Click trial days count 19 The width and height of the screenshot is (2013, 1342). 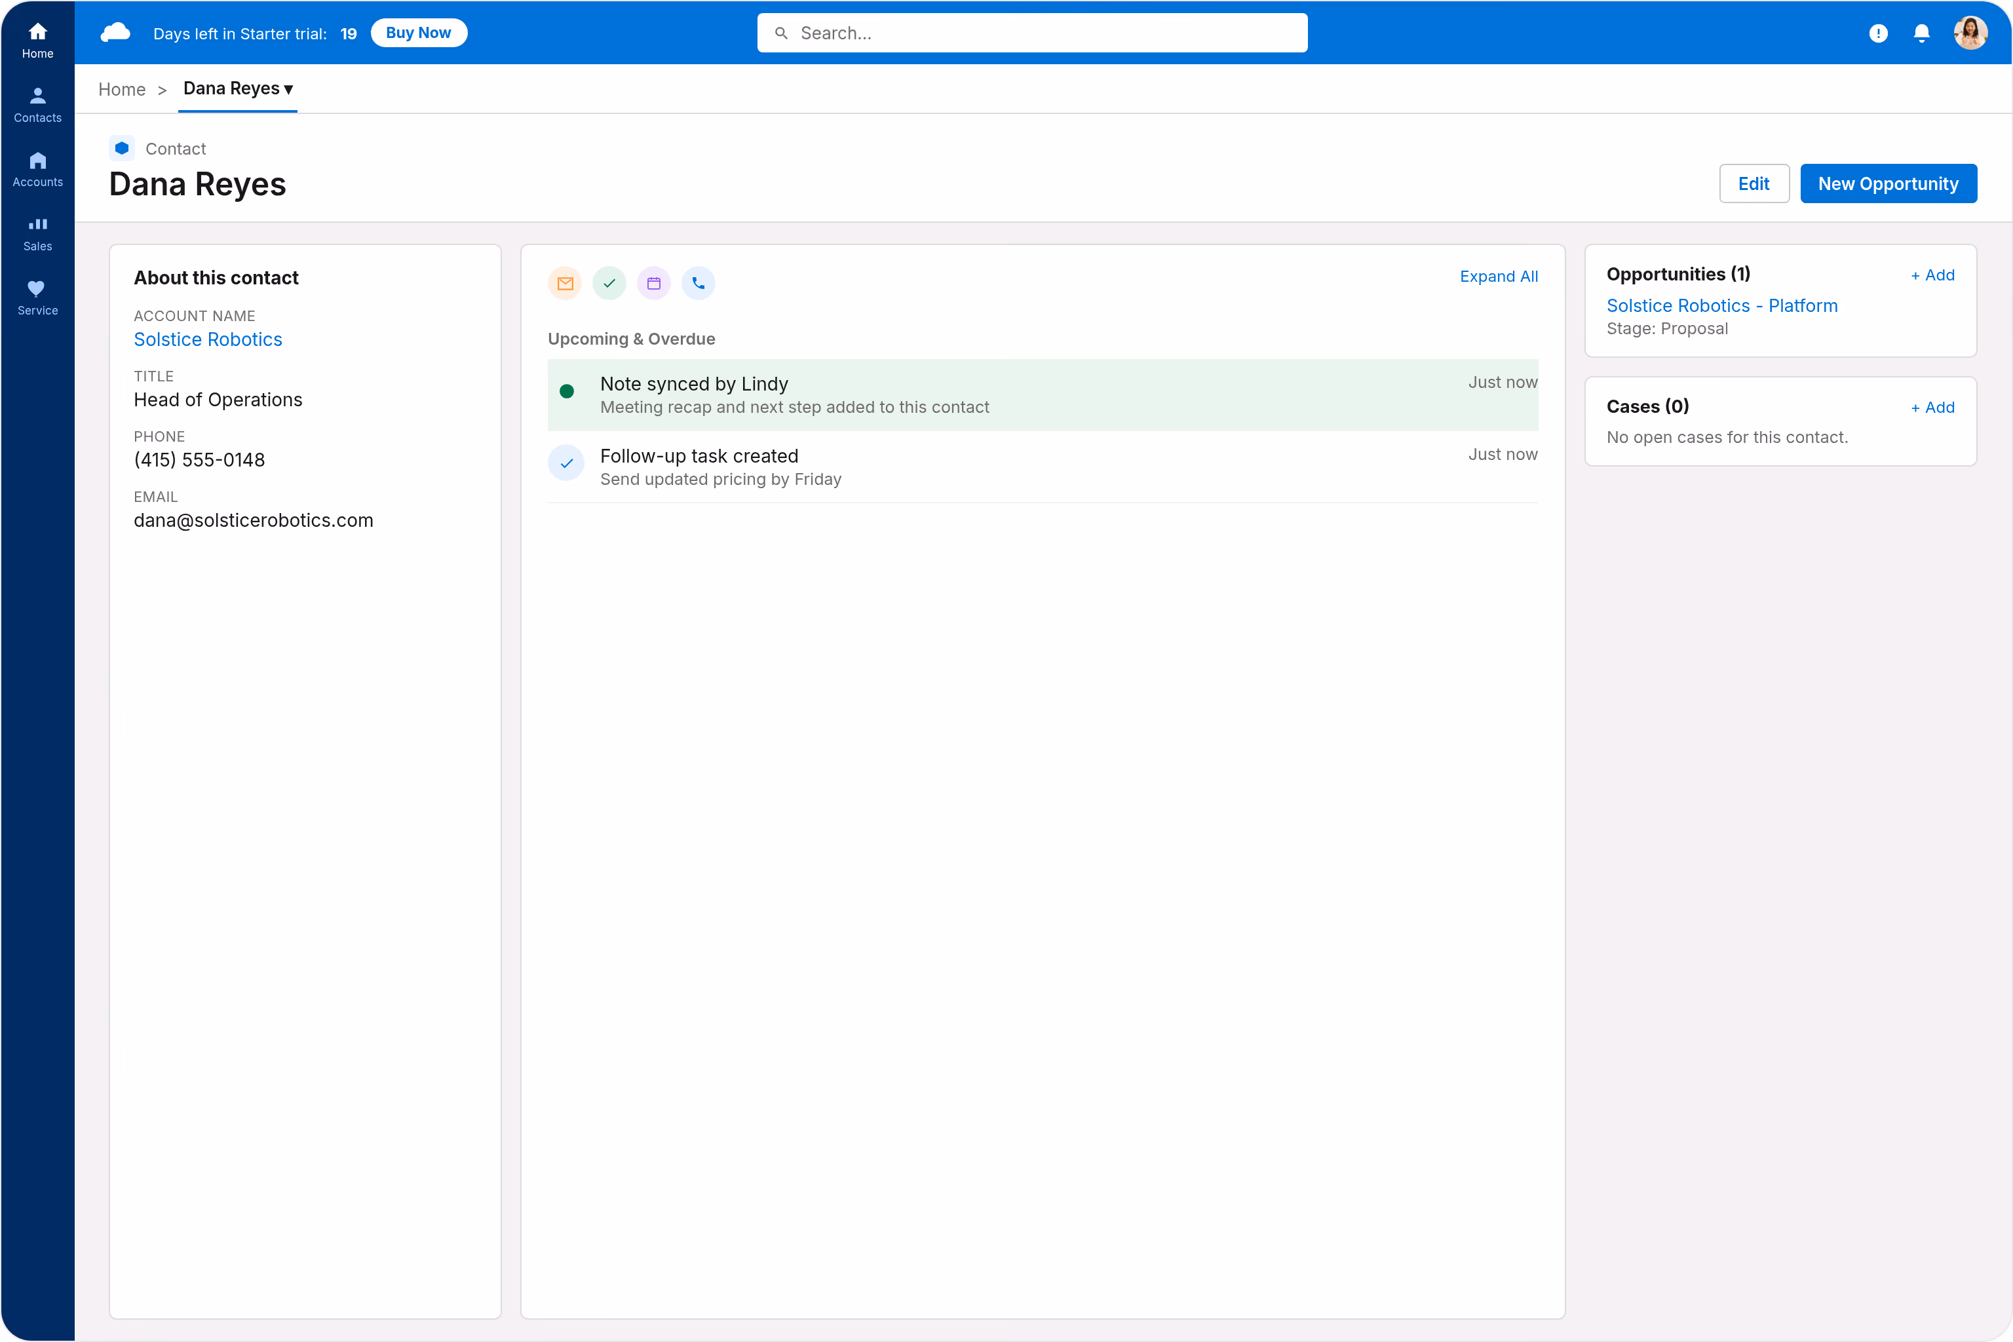tap(349, 34)
